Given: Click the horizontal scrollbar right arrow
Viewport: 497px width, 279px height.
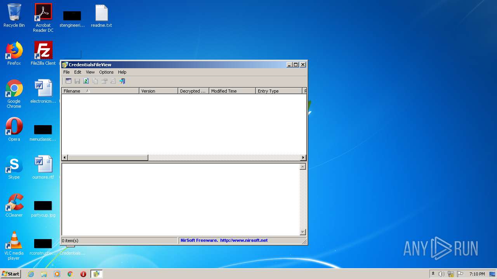Looking at the screenshot, I should pos(303,158).
